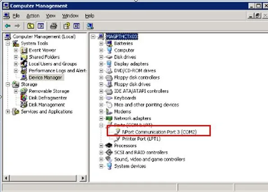Click the Scan for hardware changes icon
This screenshot has width=268, height=192.
click(90, 26)
